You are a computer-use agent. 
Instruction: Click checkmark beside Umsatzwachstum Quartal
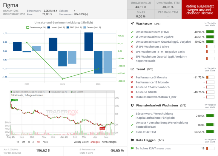[132, 42]
